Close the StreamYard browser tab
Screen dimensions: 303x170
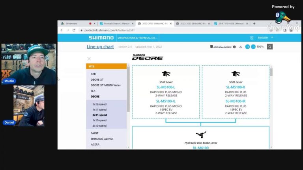[94, 24]
